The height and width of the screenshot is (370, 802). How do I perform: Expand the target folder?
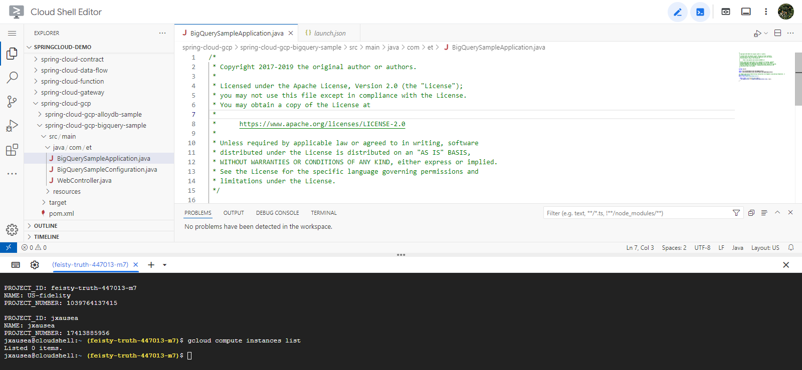(x=99, y=202)
